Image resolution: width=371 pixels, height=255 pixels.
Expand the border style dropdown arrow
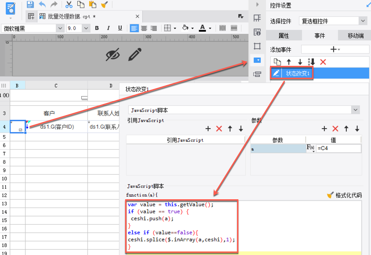[175, 29]
